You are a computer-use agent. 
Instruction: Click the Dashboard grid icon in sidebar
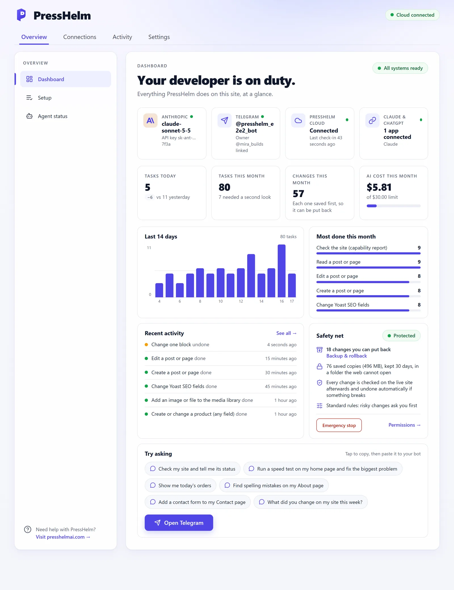coord(30,79)
